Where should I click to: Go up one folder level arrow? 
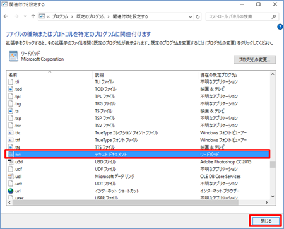[x=33, y=16]
